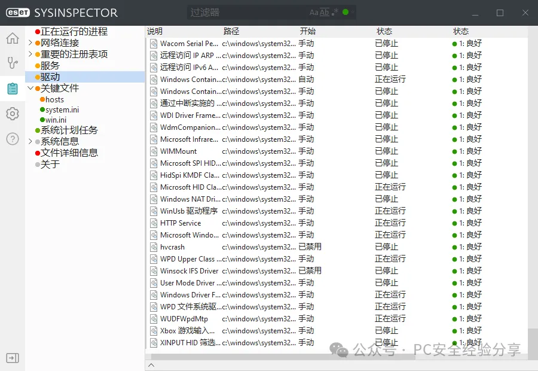Click 自动 start type of Windows Contain... row

306,80
